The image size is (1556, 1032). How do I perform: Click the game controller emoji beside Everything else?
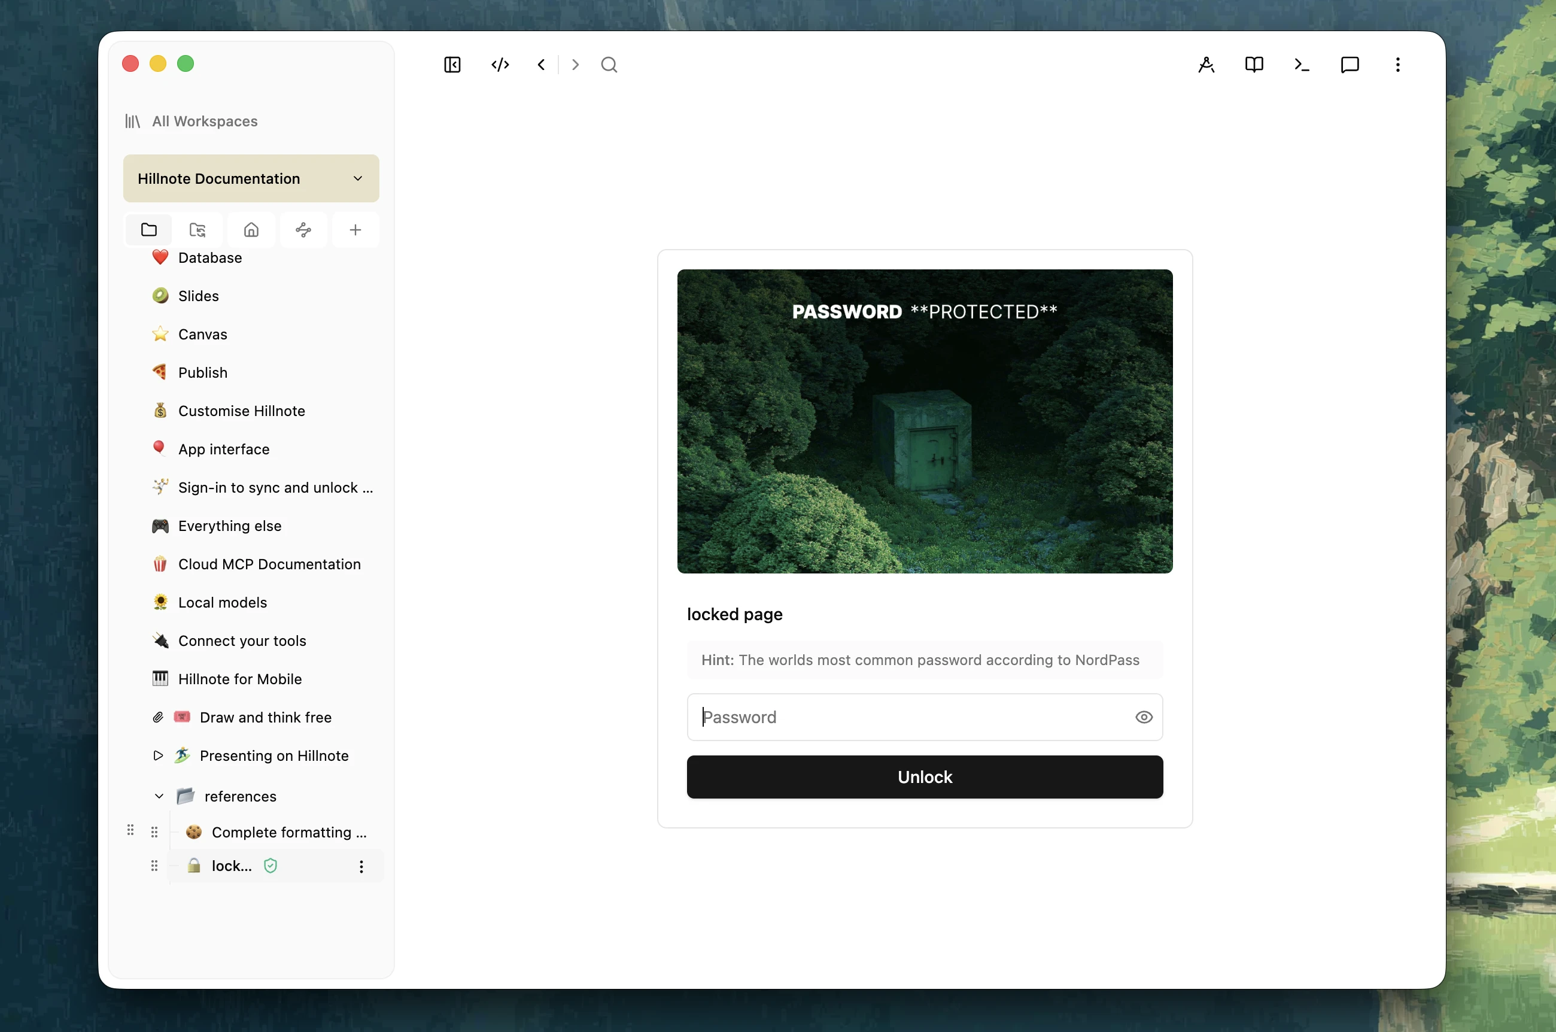click(x=160, y=526)
